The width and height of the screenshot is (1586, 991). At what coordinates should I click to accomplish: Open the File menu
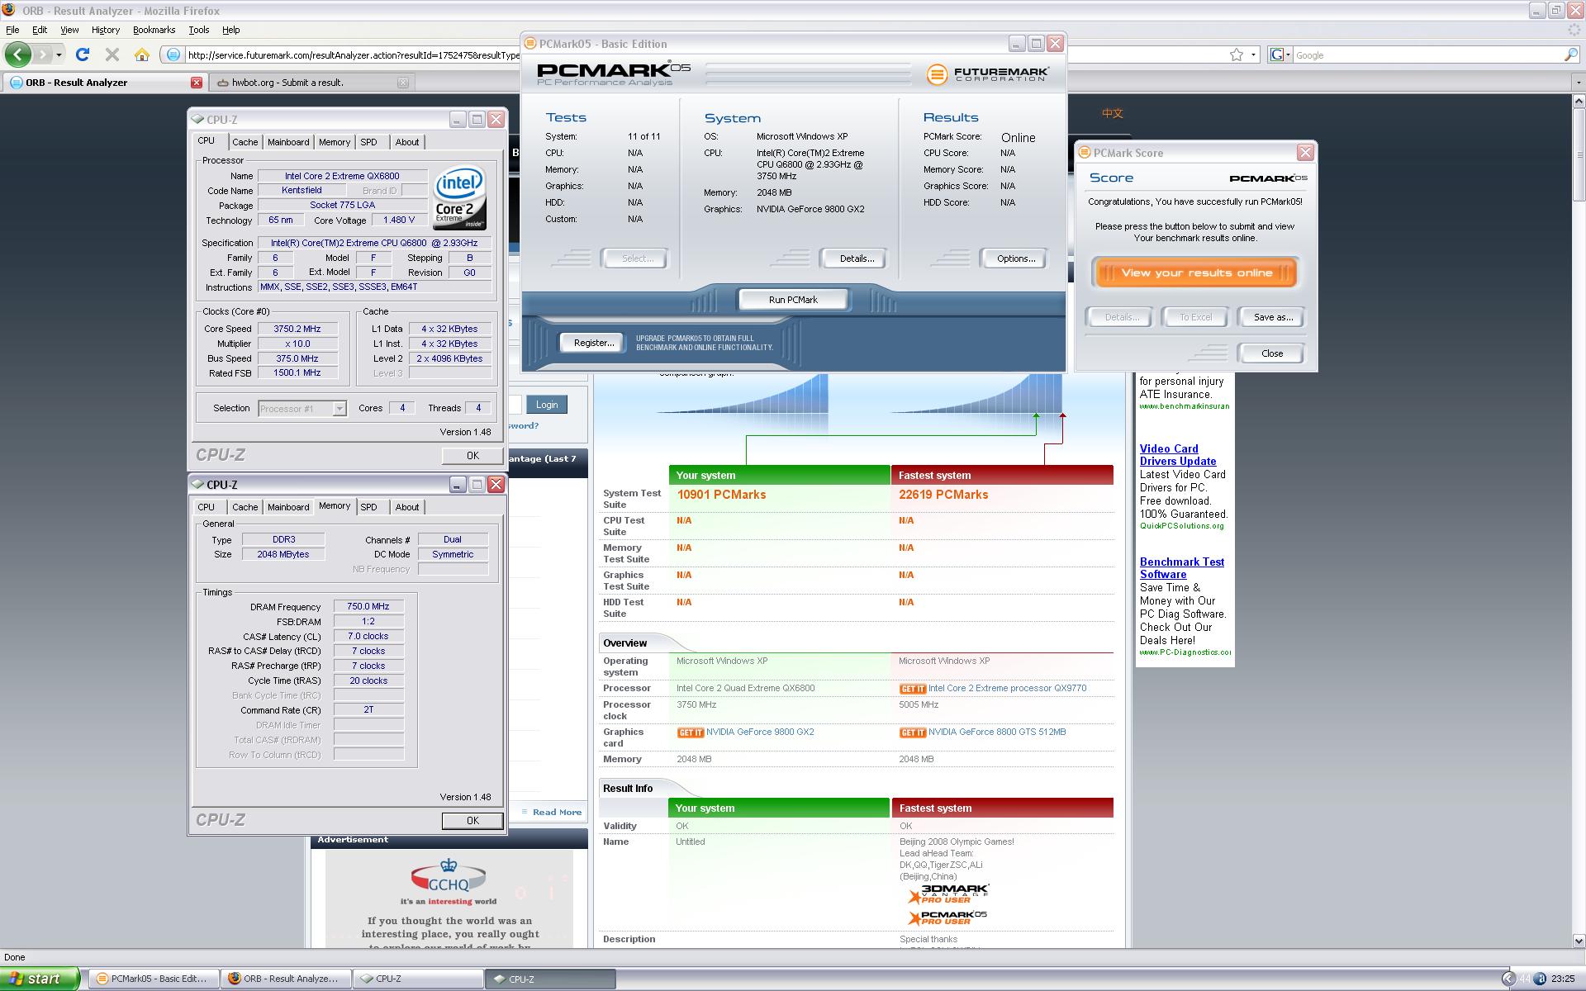[x=12, y=30]
